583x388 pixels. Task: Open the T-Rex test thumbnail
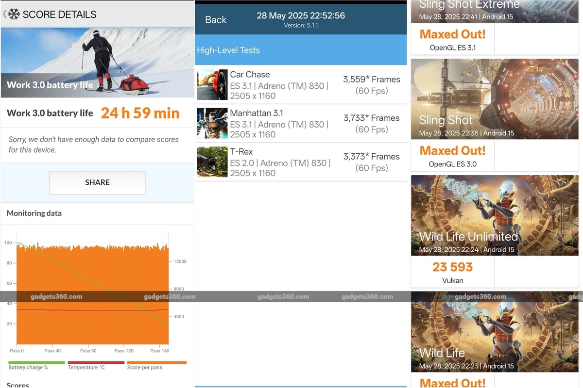click(x=212, y=162)
